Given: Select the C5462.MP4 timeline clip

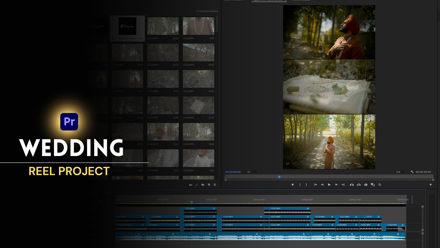Looking at the screenshot, I should (371, 227).
